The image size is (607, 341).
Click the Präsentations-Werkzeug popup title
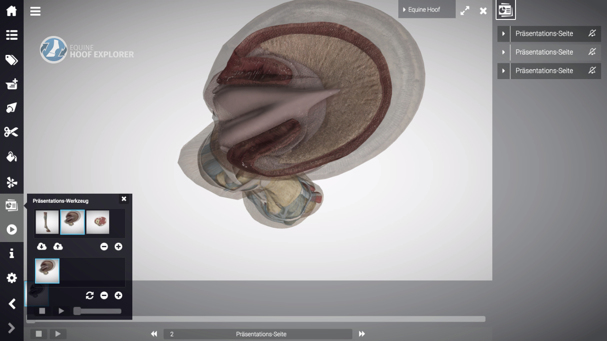click(61, 201)
